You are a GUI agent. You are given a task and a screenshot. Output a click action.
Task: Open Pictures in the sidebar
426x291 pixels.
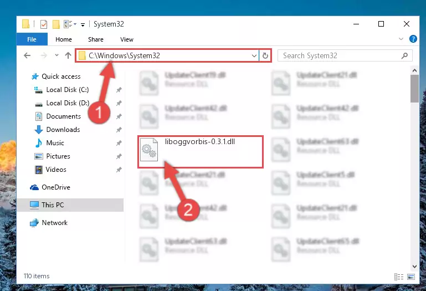58,156
